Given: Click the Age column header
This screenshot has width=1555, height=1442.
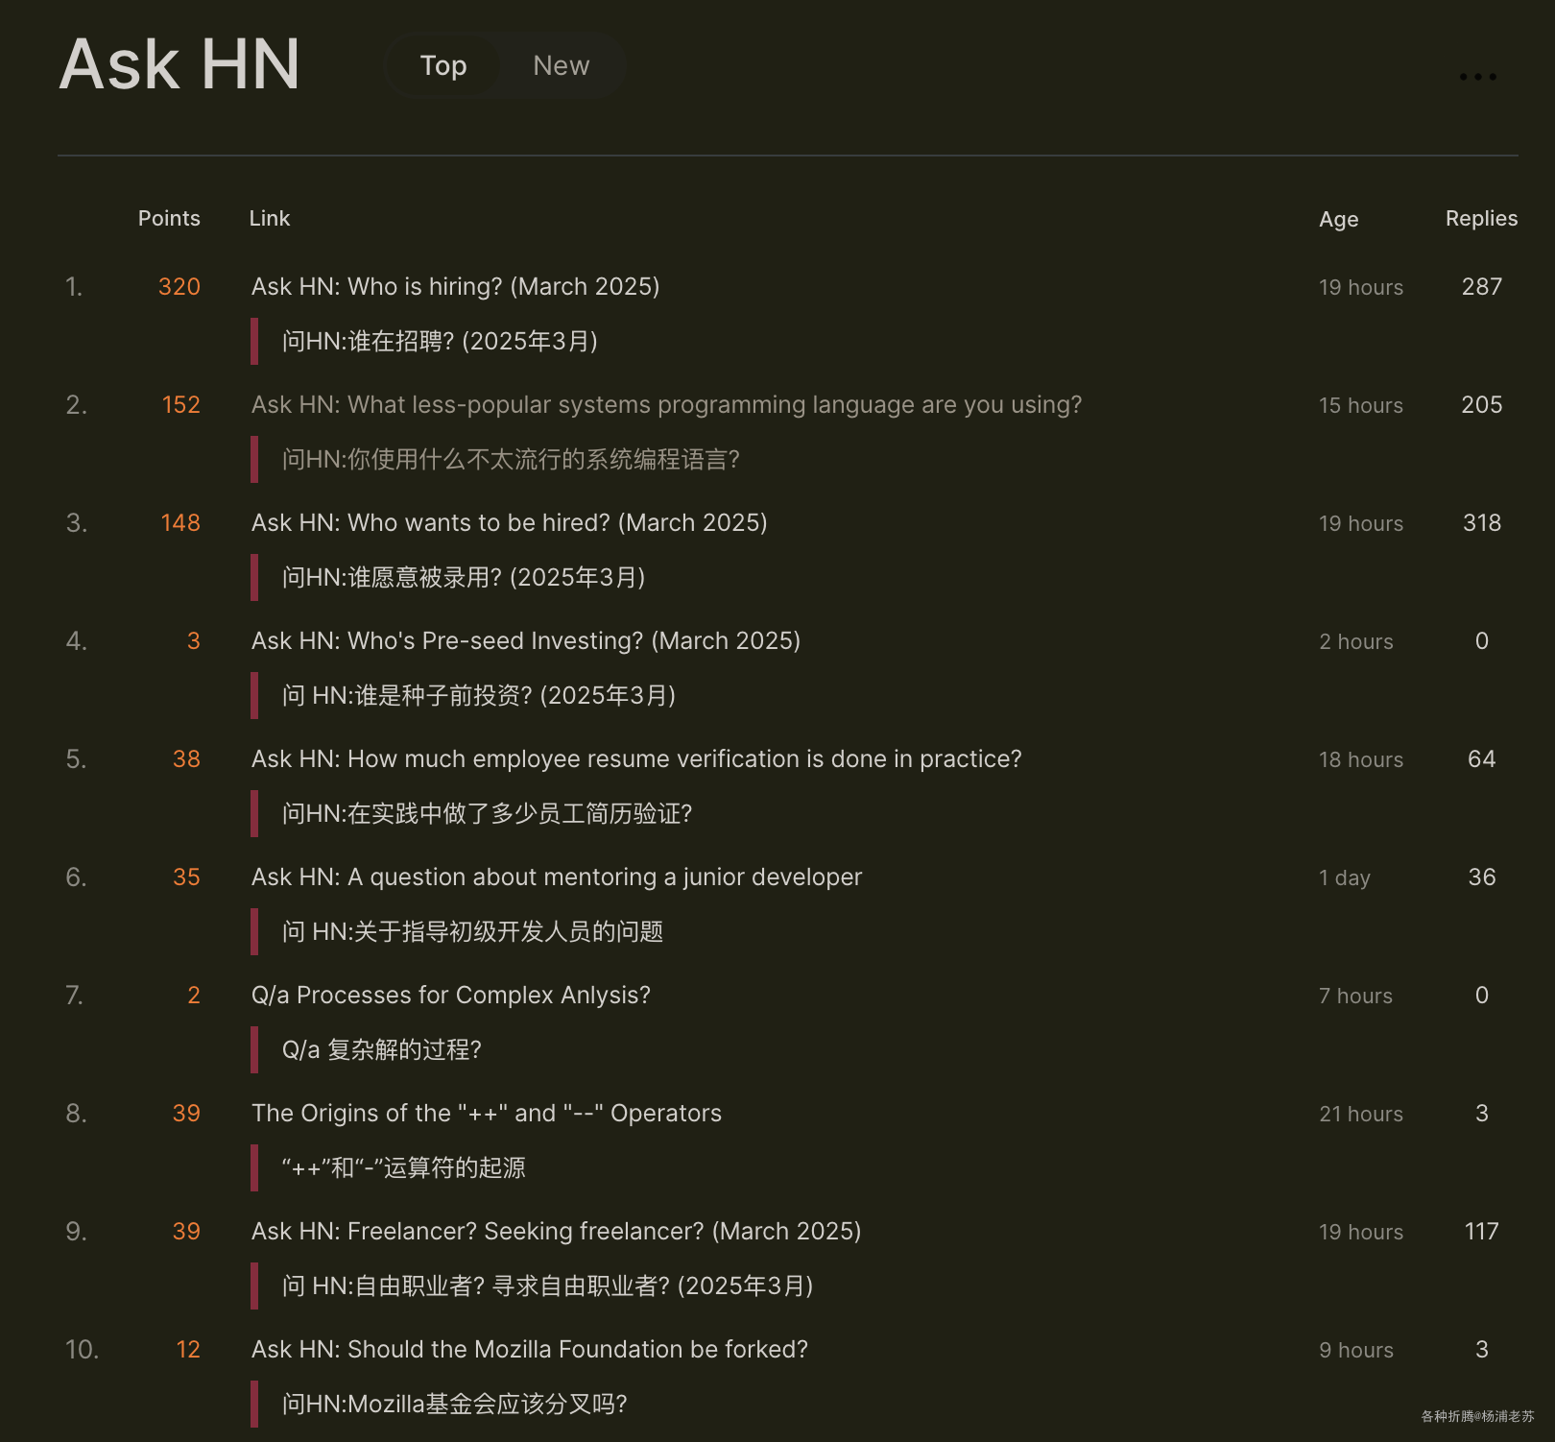Looking at the screenshot, I should pyautogui.click(x=1339, y=219).
